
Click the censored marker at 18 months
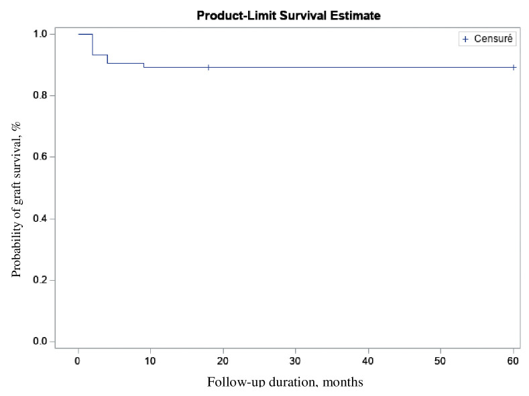(209, 67)
